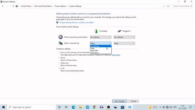Open the black round app on taskbar
195x110 pixels.
108,107
